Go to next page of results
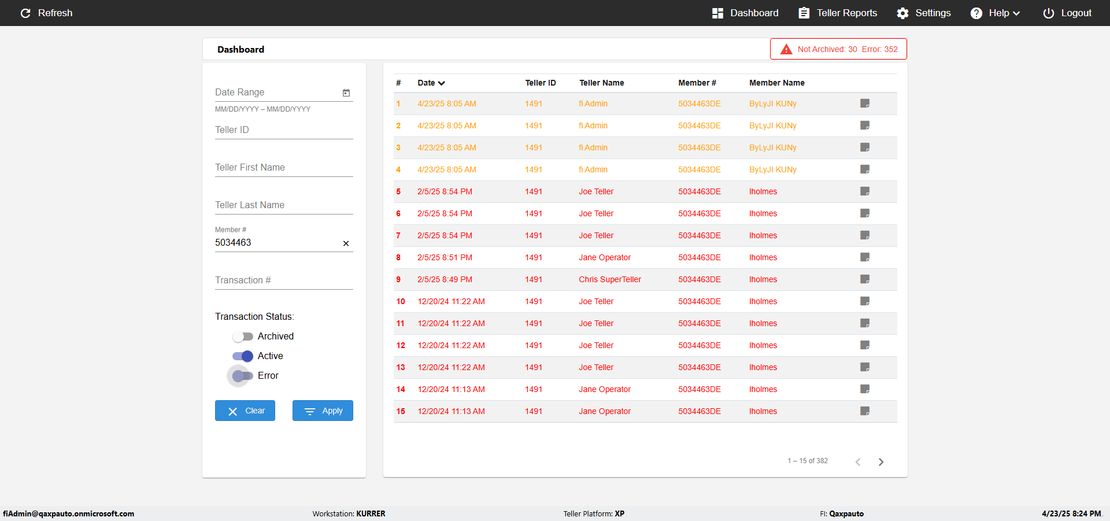The height and width of the screenshot is (521, 1110). coord(881,461)
